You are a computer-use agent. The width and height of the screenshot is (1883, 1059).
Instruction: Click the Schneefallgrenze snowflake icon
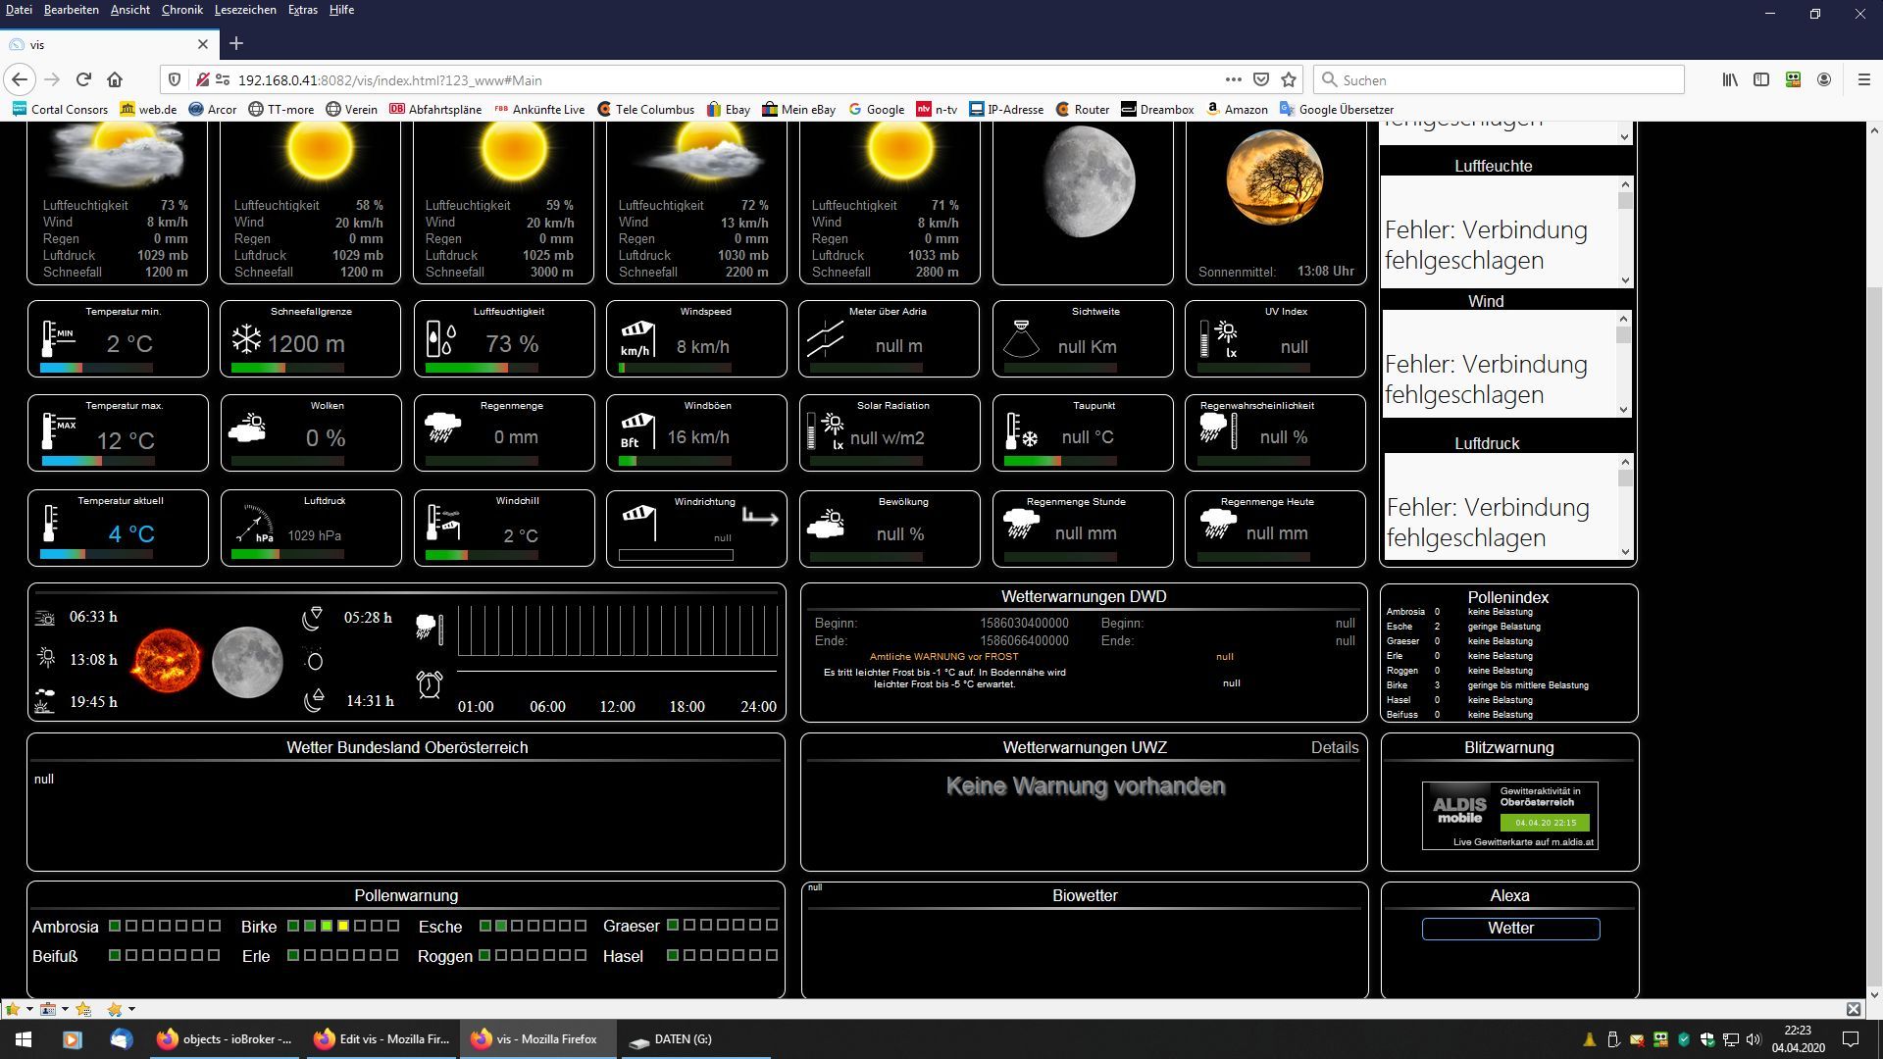246,340
